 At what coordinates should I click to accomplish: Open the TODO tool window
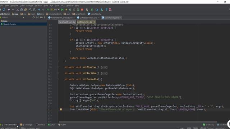[x=62, y=125]
